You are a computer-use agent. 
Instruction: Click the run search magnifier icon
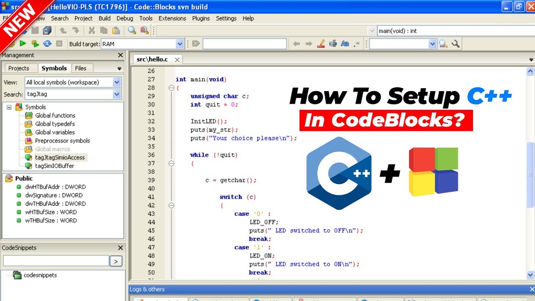[443, 43]
